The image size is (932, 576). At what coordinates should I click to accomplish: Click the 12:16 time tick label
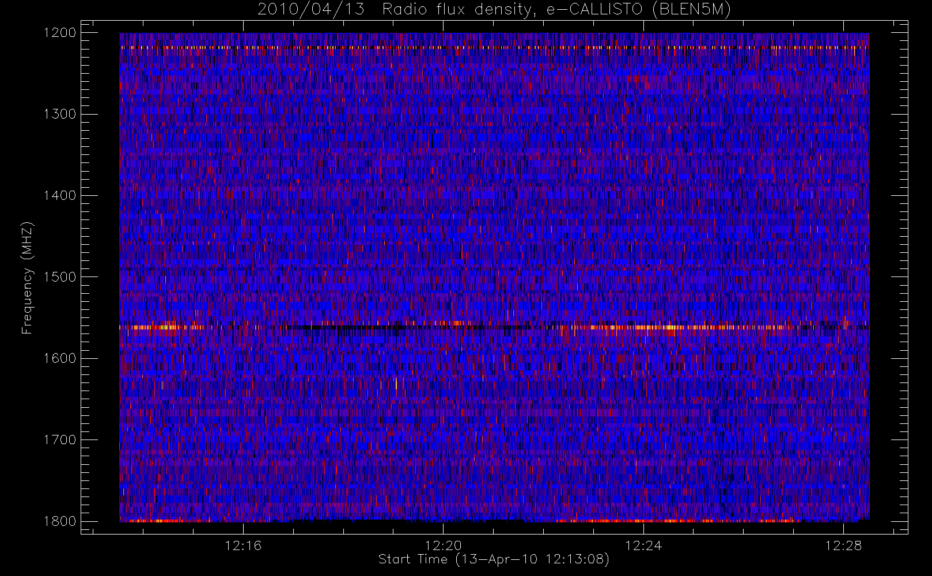click(x=243, y=545)
